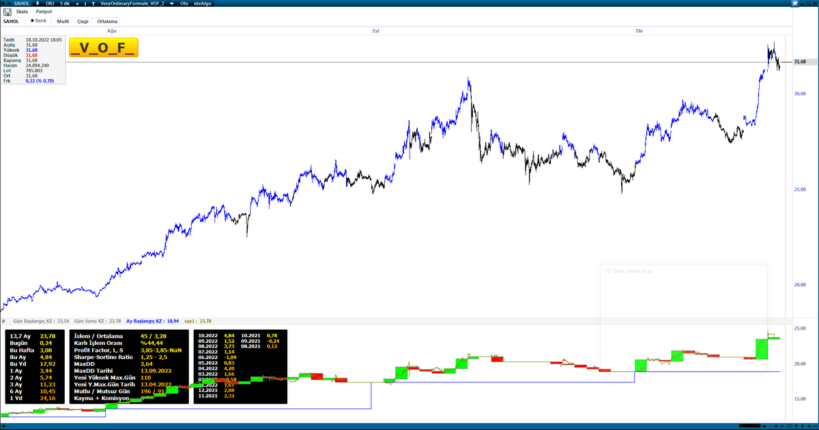Click the say1 : 23,78 label
This screenshot has width=819, height=430.
click(198, 321)
